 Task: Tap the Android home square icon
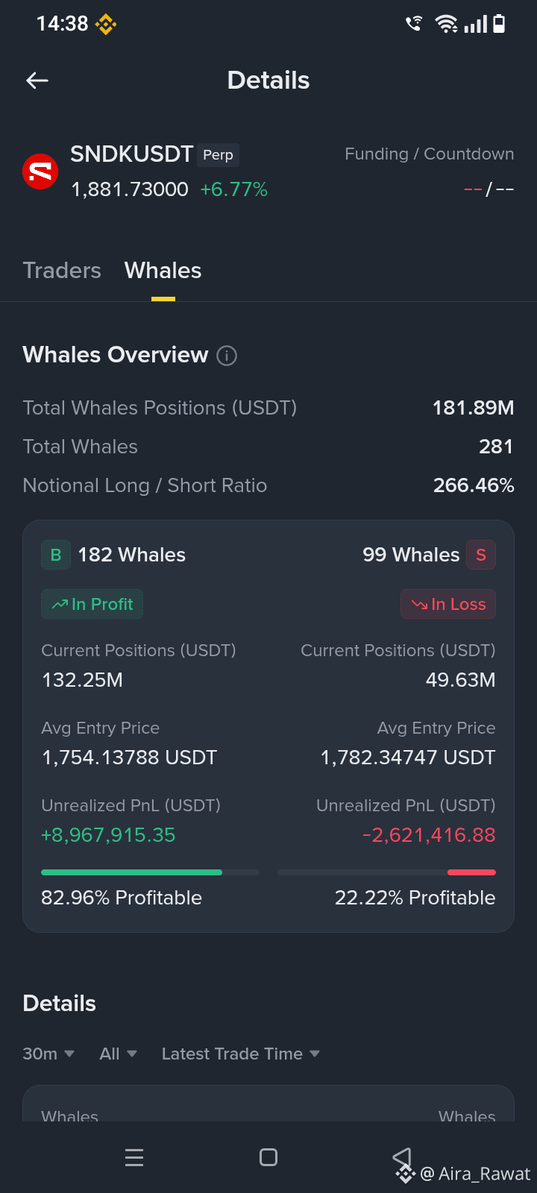(x=268, y=1157)
